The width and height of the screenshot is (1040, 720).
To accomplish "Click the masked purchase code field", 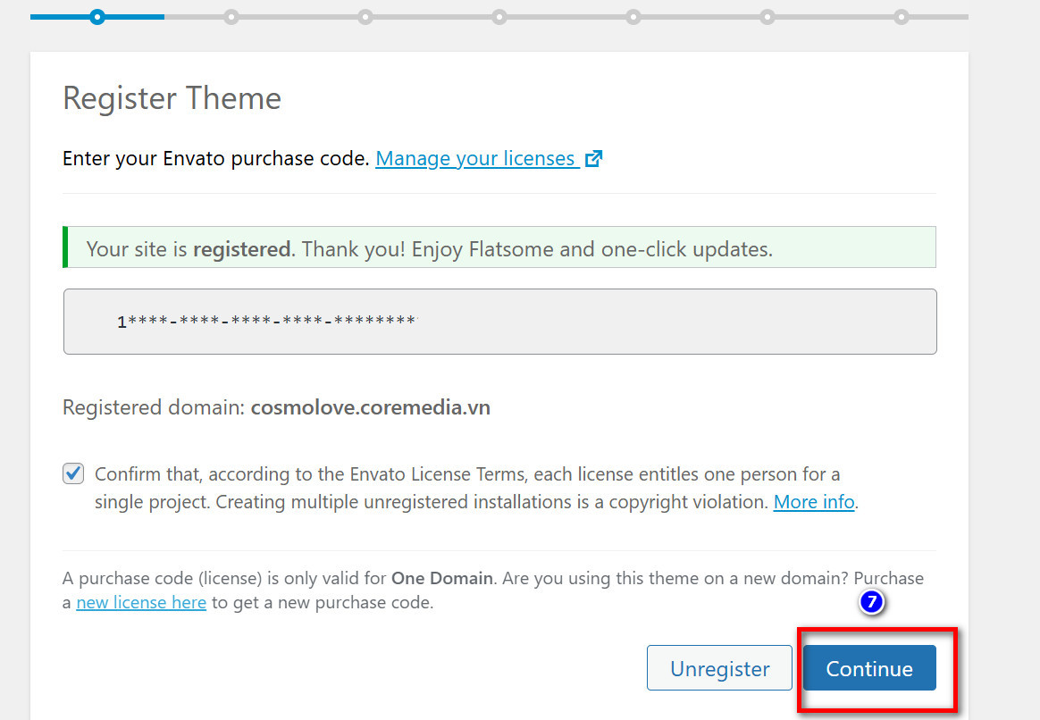I will (x=499, y=322).
